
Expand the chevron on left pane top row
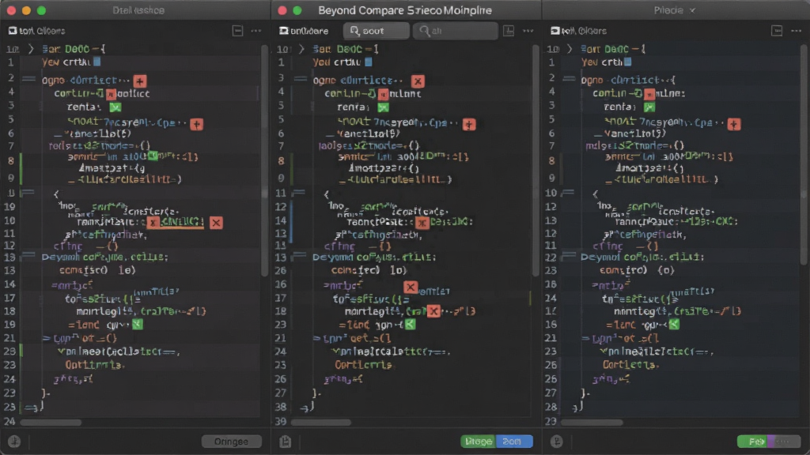31,49
